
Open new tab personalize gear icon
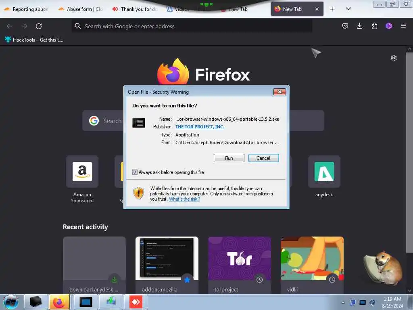[394, 58]
